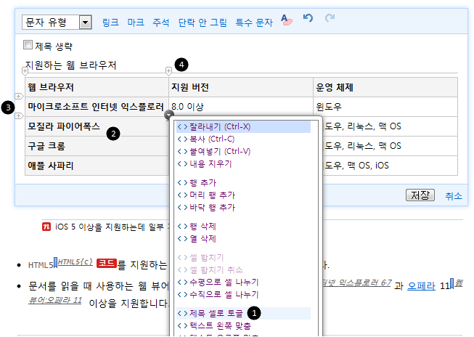Open the 오페라 hyperlink
This screenshot has width=474, height=337.
421,285
